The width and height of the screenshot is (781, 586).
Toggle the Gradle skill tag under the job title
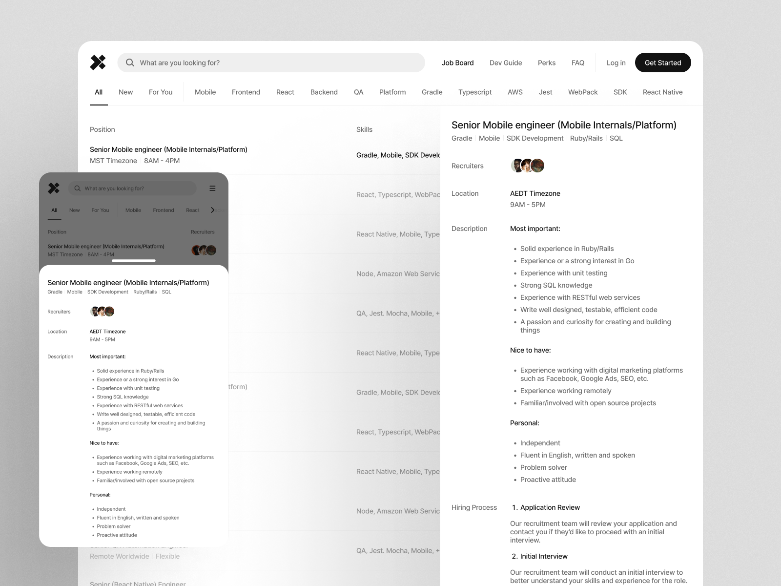point(461,138)
